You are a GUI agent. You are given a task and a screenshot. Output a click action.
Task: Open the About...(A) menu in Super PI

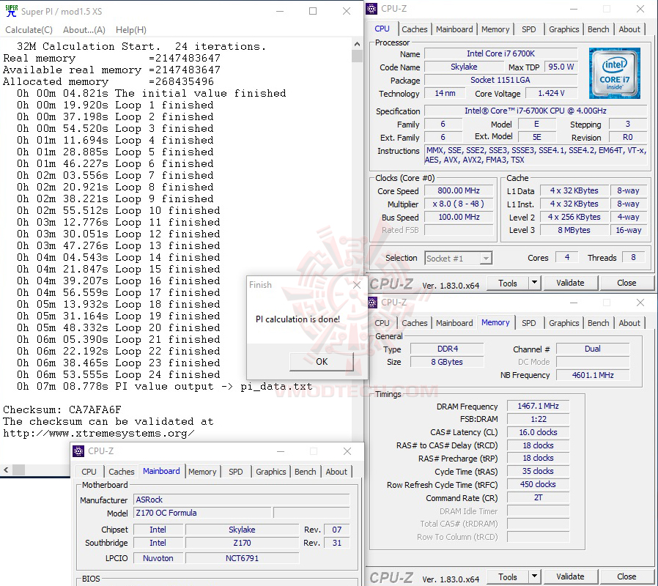coord(84,30)
